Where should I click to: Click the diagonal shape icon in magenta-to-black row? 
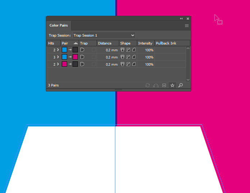(128, 64)
